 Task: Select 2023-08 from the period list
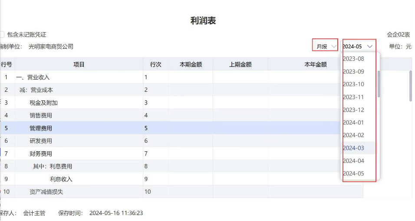(353, 59)
